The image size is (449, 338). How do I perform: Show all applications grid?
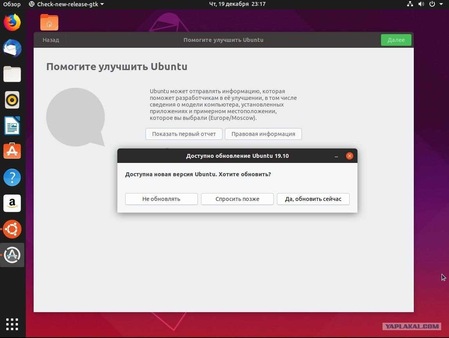pos(12,324)
